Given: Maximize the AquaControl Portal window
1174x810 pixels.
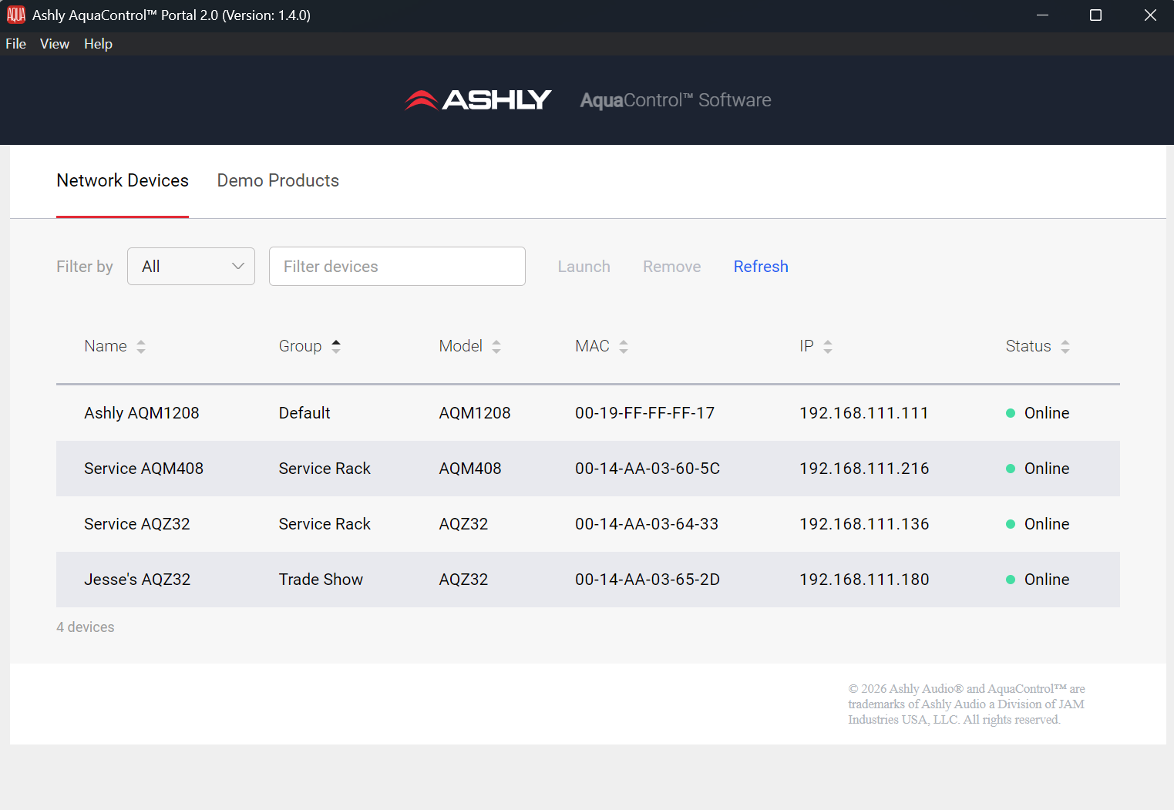Looking at the screenshot, I should (x=1095, y=15).
